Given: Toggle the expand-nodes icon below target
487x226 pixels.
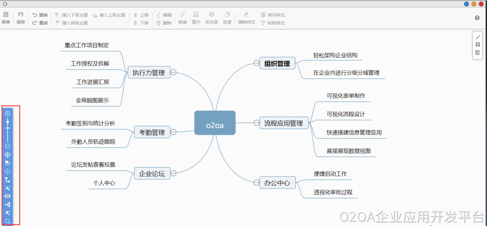Looking at the screenshot, I should point(8,163).
